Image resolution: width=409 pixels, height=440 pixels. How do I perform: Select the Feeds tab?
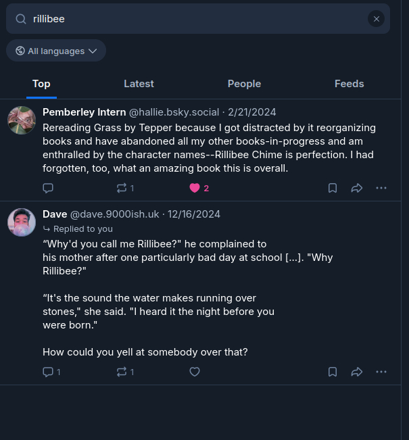[349, 84]
